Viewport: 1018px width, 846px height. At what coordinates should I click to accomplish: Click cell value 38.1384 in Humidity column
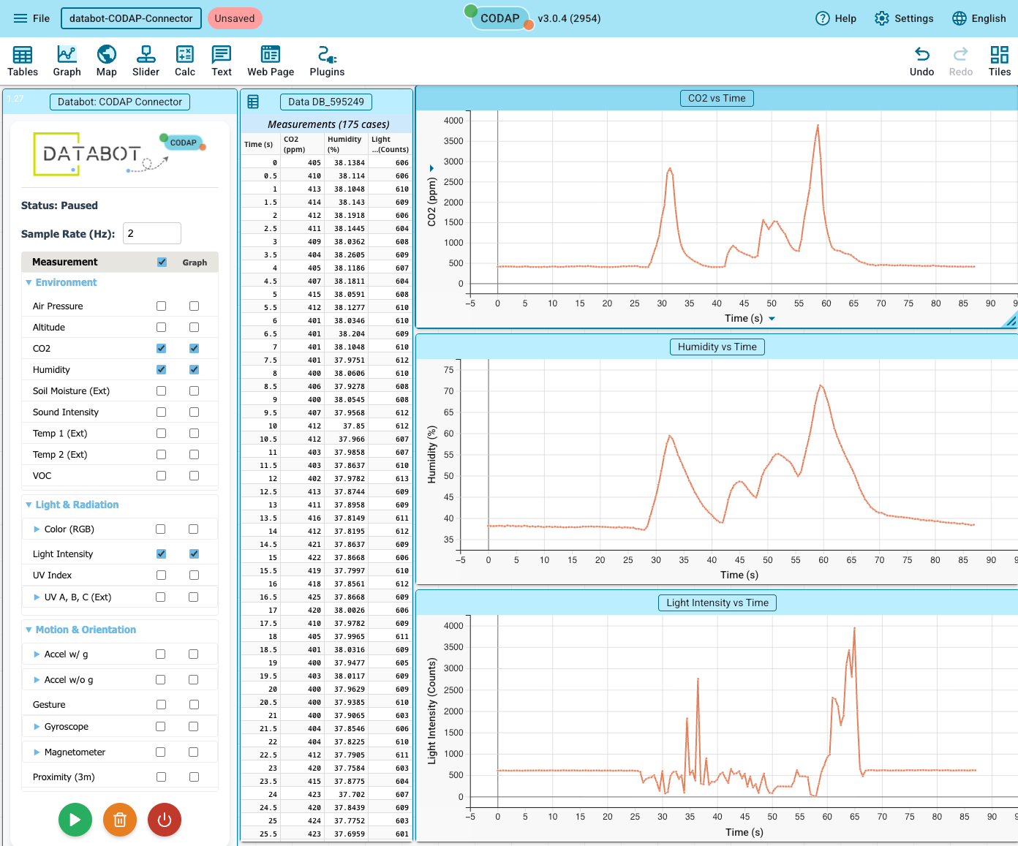[346, 163]
